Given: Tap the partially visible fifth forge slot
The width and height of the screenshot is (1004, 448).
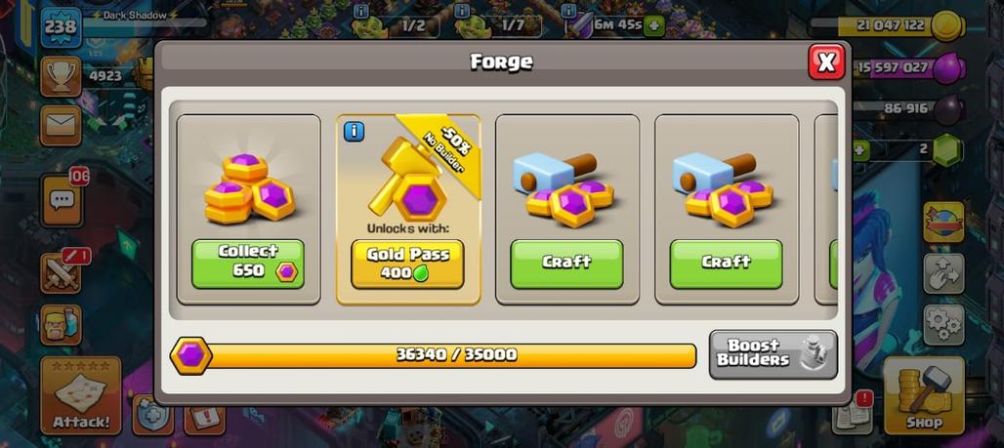Looking at the screenshot, I should 826,209.
